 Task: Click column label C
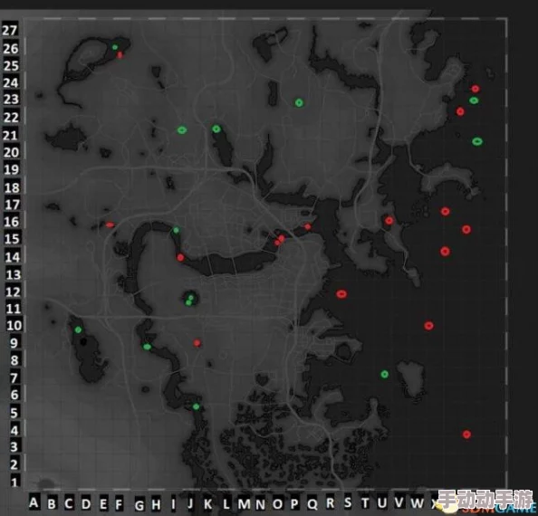(x=69, y=503)
